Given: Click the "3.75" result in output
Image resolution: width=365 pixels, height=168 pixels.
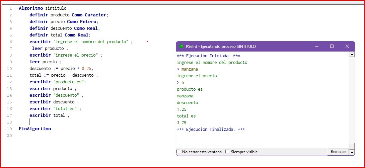Looking at the screenshot, I should pyautogui.click(x=181, y=123).
